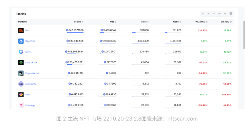Click Uniswap's volume value 4,489.2155
This screenshot has height=129, width=249.
77,105
